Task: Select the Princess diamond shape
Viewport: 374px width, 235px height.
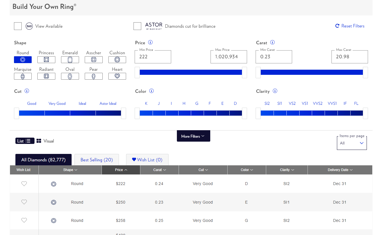Action: [46, 60]
